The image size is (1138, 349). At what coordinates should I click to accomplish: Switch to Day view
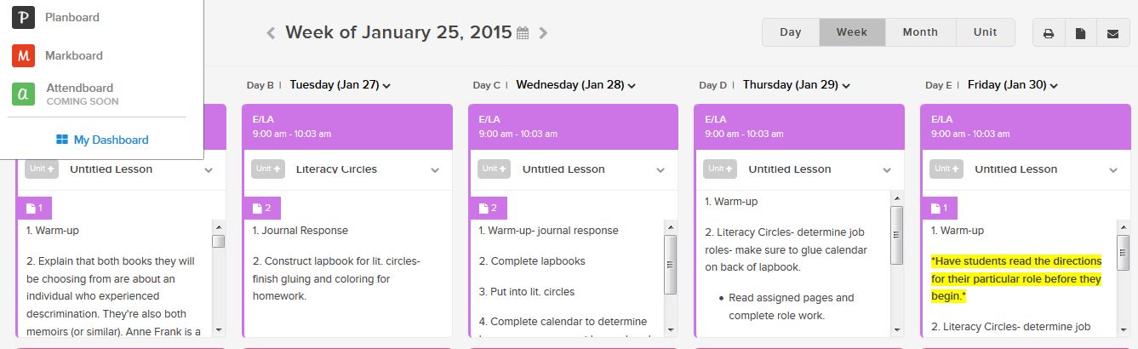[790, 32]
